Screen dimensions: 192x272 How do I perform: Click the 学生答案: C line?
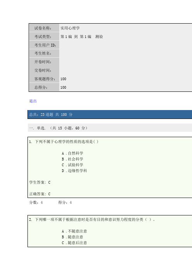[40, 182]
